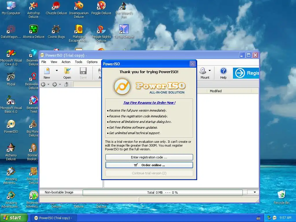Image resolution: width=296 pixels, height=222 pixels.
Task: Open the File menu
Action: pyautogui.click(x=44, y=62)
